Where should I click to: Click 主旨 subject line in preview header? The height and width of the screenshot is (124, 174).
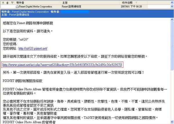click(x=15, y=14)
